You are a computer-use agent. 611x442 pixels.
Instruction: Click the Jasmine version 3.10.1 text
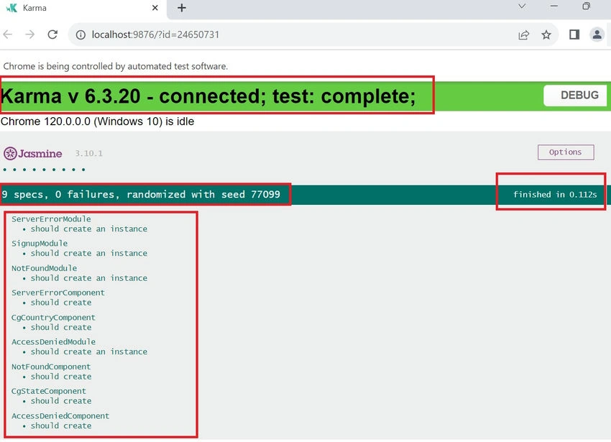point(89,154)
